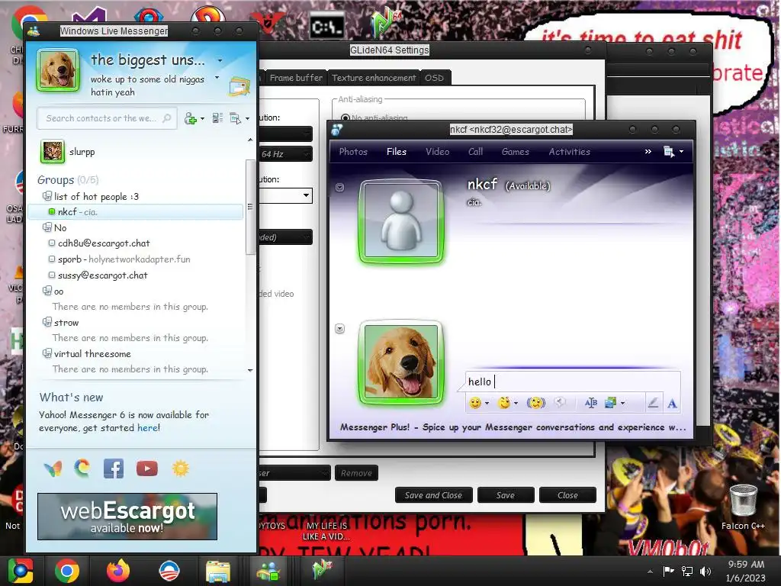Click the colorful swirl icon beside butterfly

[82, 468]
